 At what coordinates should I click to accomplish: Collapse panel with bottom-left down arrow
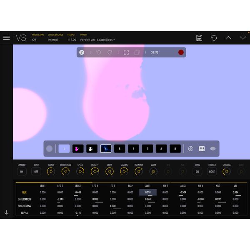point(6,212)
